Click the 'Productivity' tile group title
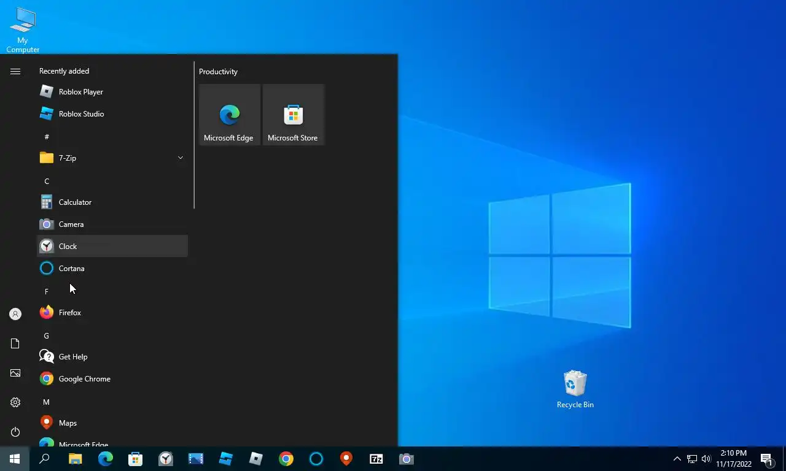Screen dimensions: 786x471 218,72
